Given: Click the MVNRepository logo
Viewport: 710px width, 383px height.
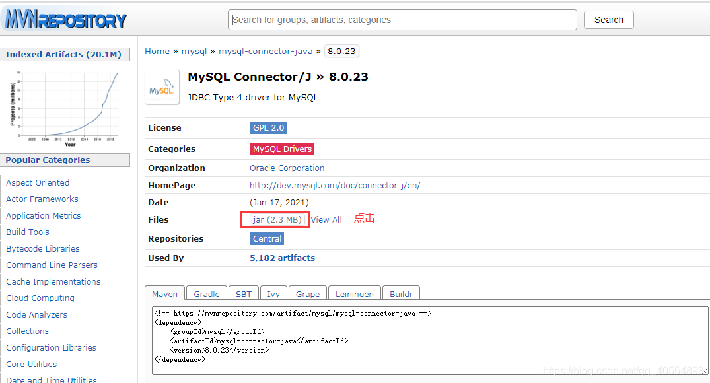Looking at the screenshot, I should (x=66, y=19).
